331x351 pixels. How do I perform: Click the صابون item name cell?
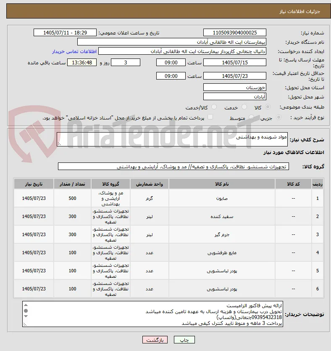tap(222, 198)
